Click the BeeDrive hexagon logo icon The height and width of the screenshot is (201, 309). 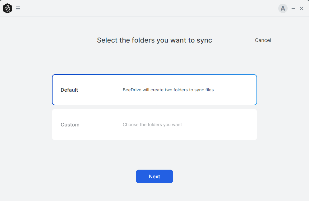[7, 8]
